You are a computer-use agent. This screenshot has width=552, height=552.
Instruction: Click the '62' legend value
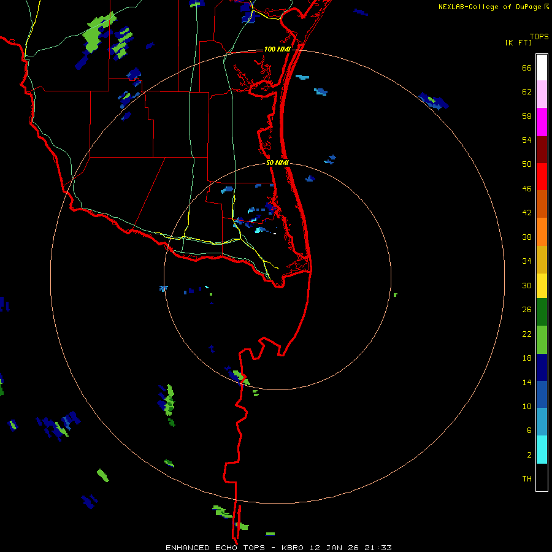[527, 92]
